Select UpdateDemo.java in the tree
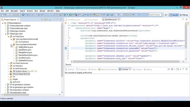The image size is (190, 107). 26,60
